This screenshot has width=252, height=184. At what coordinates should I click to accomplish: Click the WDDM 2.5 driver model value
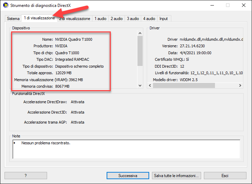pyautogui.click(x=189, y=80)
